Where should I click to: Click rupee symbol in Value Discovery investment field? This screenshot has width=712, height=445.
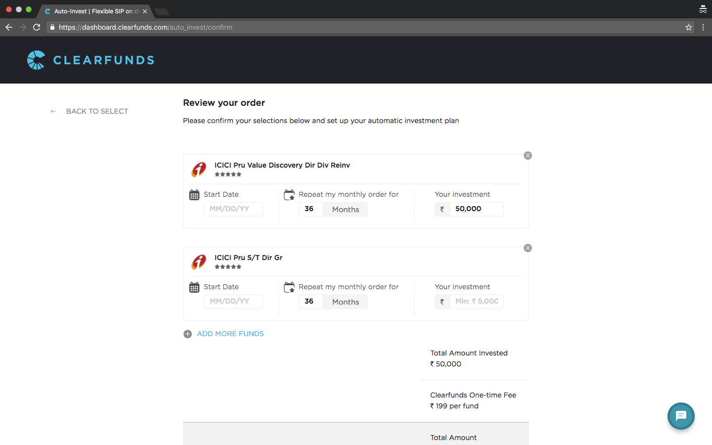[442, 209]
